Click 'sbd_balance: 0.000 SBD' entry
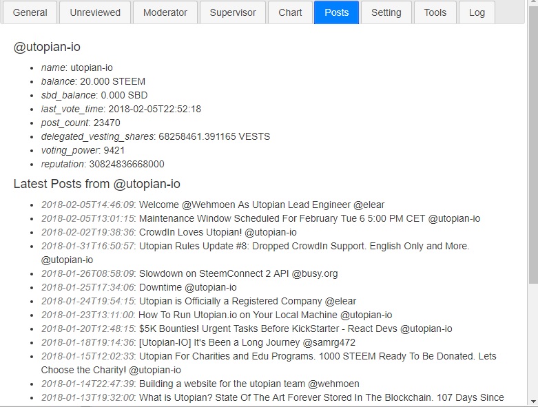 (94, 95)
